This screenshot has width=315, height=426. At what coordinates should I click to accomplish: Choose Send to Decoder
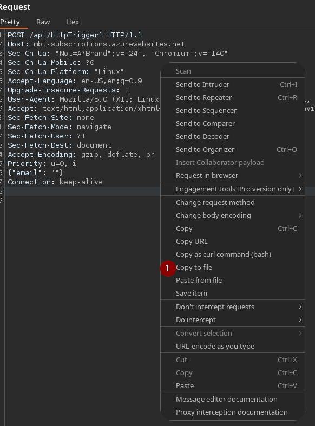pyautogui.click(x=233, y=136)
